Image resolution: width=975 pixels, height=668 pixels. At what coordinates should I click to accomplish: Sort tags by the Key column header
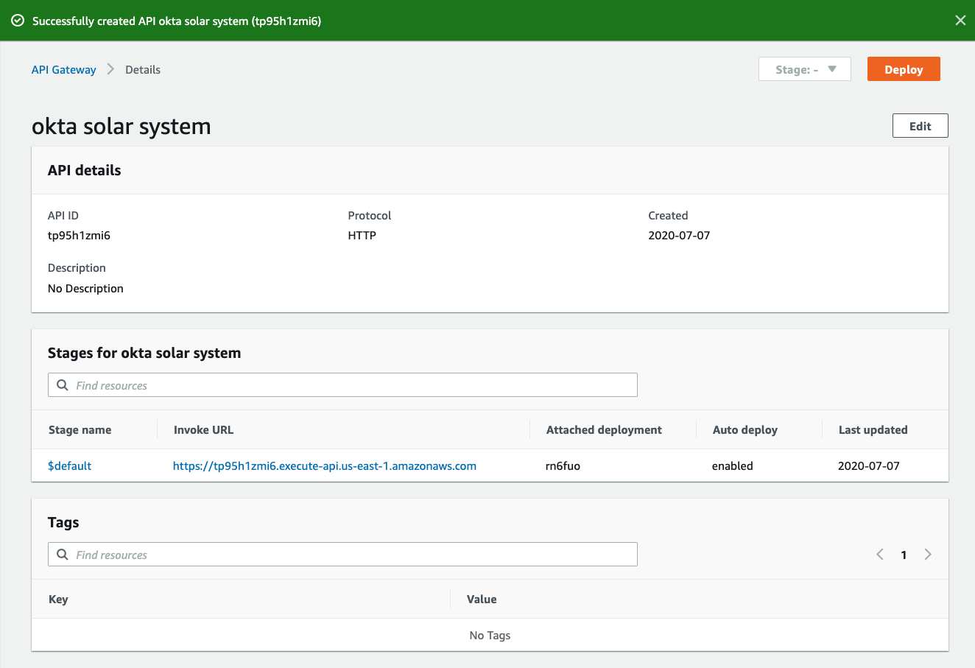58,600
